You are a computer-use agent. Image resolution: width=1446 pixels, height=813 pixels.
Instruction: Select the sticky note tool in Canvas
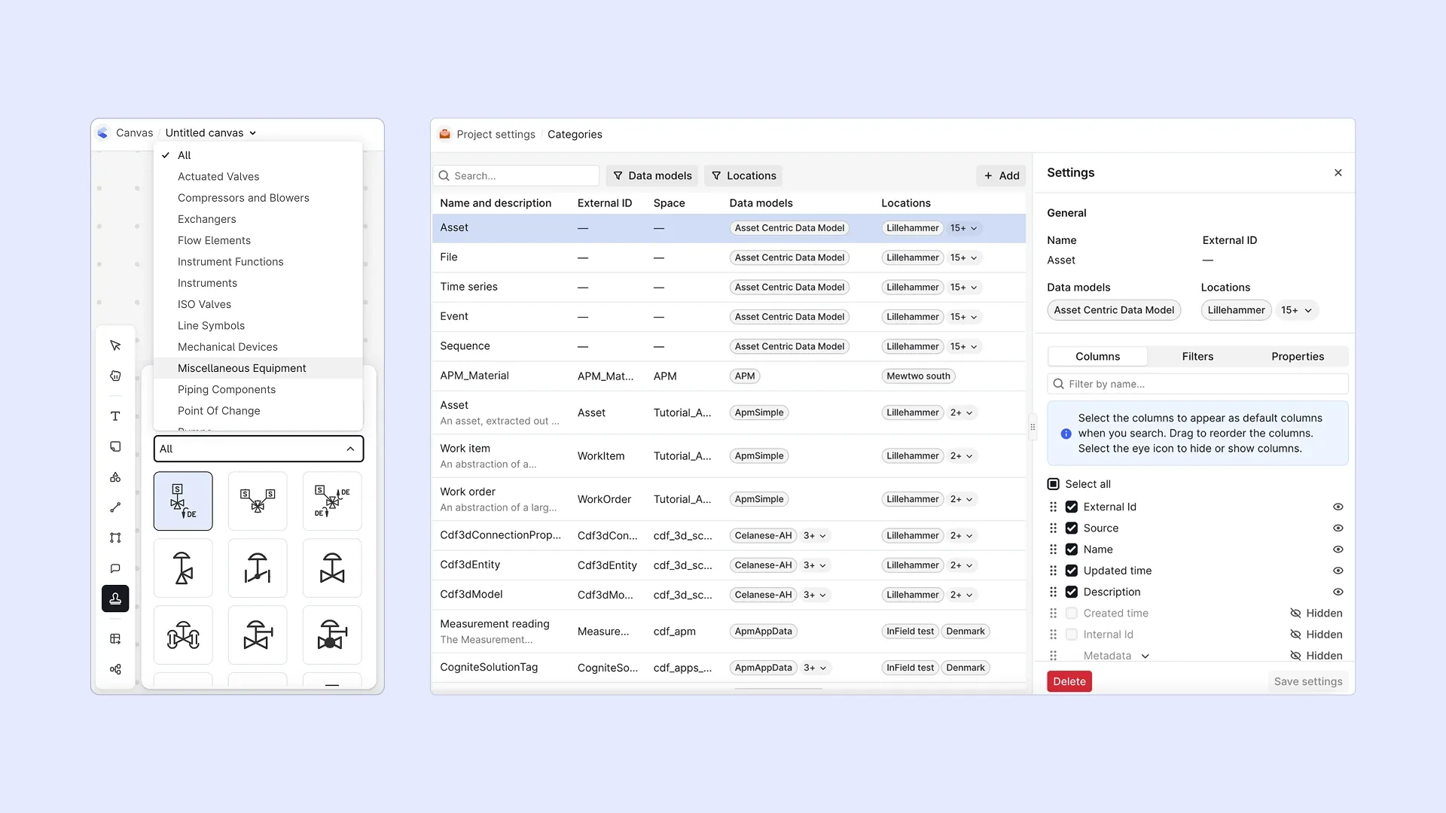[115, 446]
